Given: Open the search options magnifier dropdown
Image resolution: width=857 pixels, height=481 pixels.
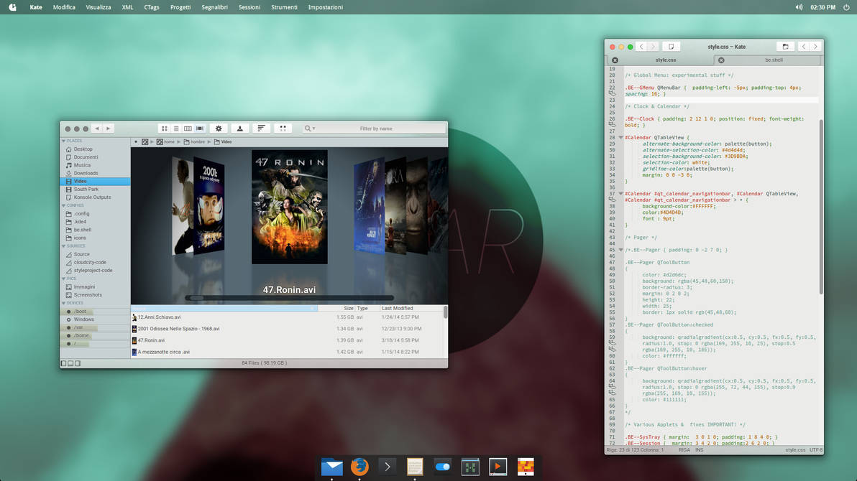Looking at the screenshot, I should [309, 129].
